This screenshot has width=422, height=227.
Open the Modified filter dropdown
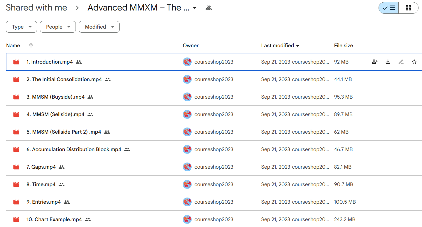(x=99, y=27)
